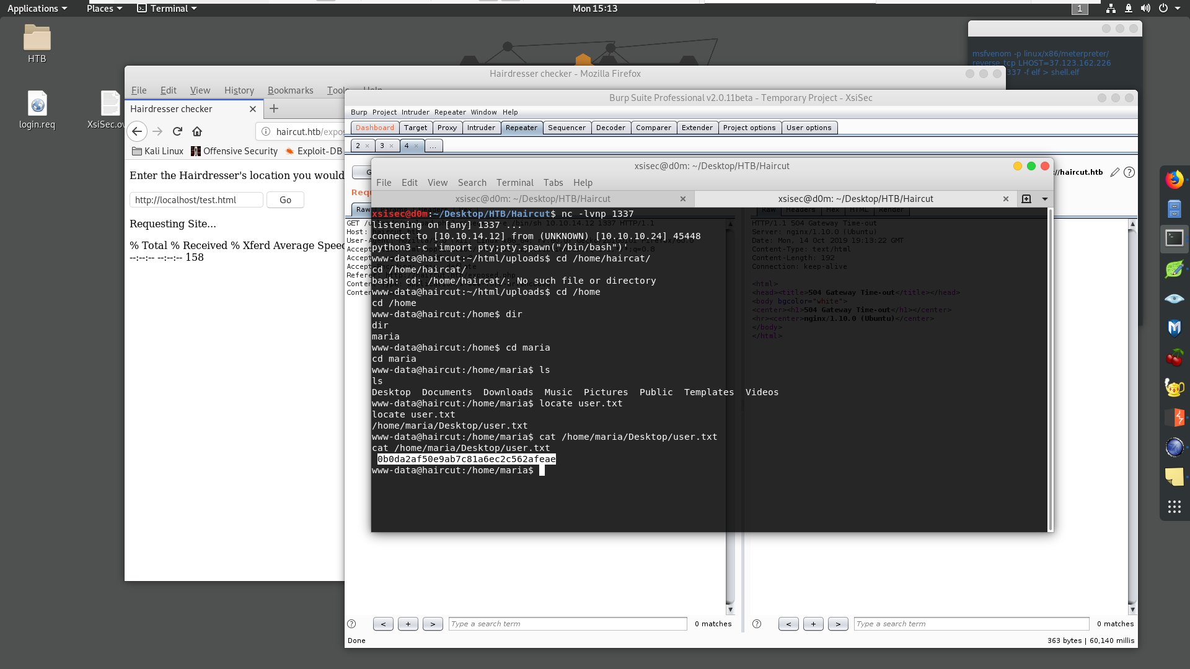
Task: Close the Hairdresser checker tab
Action: coord(253,109)
